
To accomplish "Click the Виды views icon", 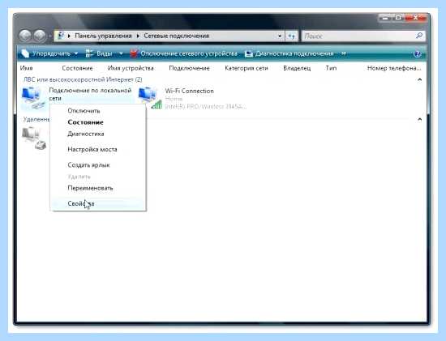I will 89,53.
